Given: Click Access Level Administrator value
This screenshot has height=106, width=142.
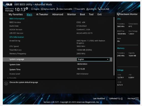Looking at the screenshot, I should pyautogui.click(x=83, y=74).
